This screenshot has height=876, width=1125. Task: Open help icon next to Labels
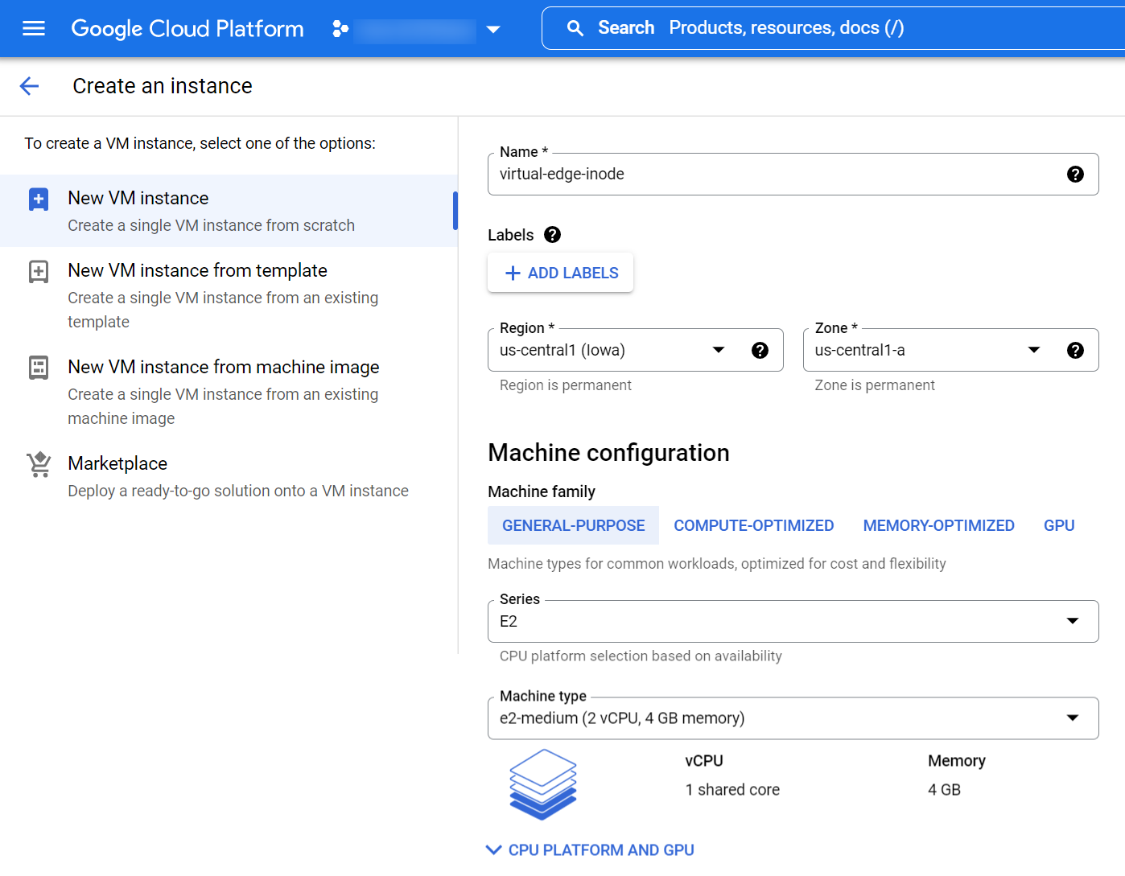(x=552, y=234)
